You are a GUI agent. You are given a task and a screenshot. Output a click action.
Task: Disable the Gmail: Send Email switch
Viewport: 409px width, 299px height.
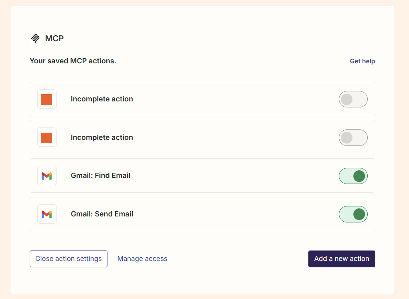tap(353, 214)
